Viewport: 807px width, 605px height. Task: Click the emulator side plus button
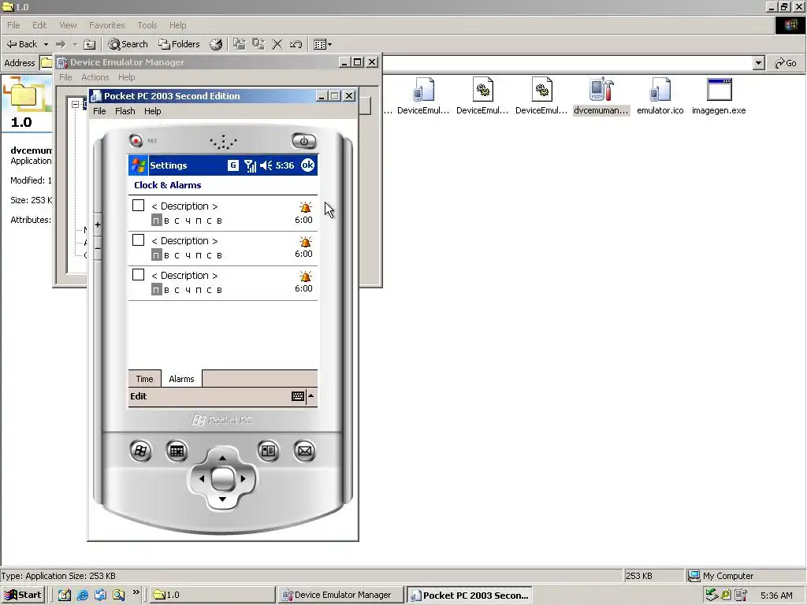tap(98, 225)
